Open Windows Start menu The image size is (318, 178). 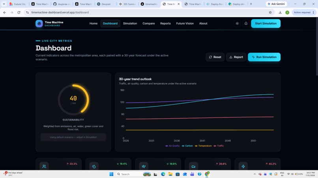pos(111,174)
